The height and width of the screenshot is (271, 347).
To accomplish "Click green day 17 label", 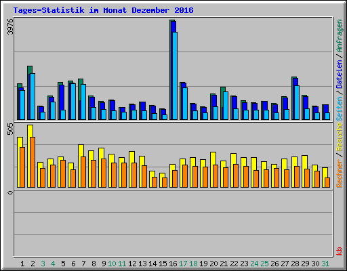I will click(183, 264).
